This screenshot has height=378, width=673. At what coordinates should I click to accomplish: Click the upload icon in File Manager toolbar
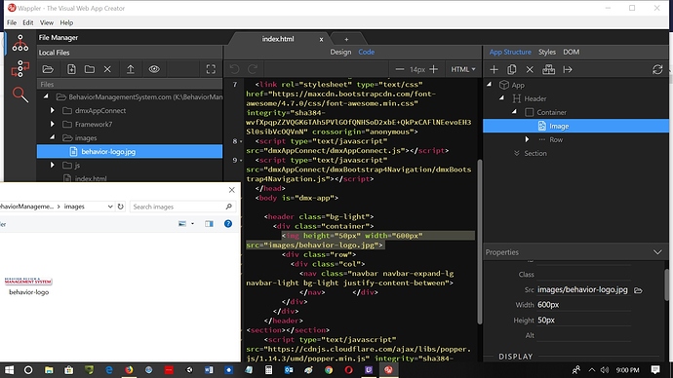(131, 69)
